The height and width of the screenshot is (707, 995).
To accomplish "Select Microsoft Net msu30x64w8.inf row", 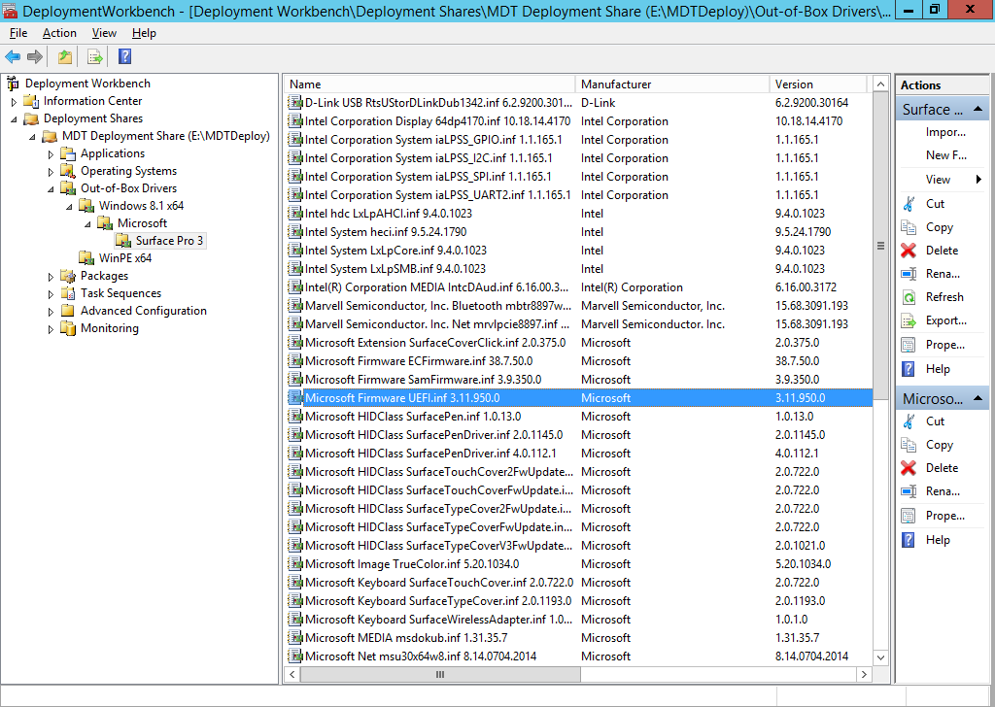I will click(x=579, y=656).
